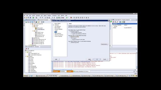Screen dimensions: 161x90
Task: Click the pin icon in Property Inspector
Action: click(x=113, y=22)
